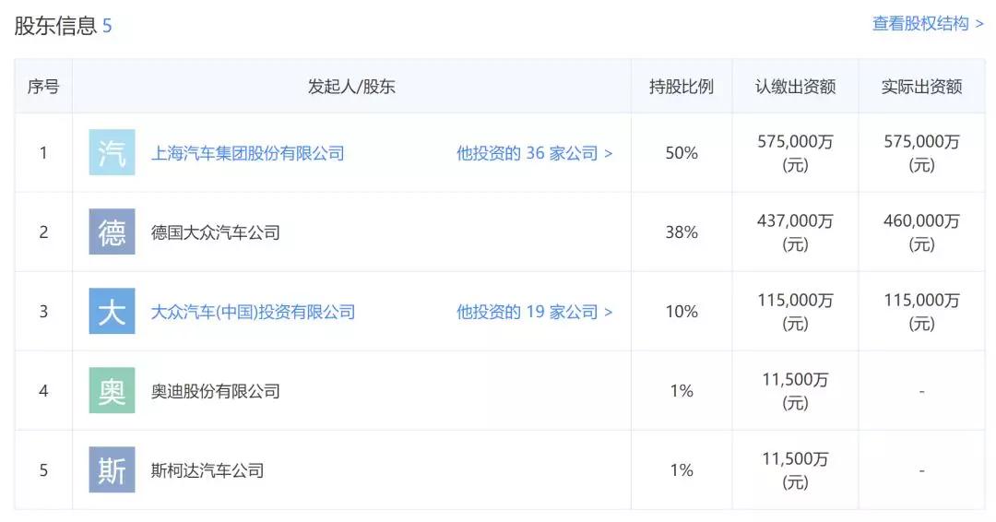
Task: Click the 大 avatar icon for 大众汽车(中国)投资
Action: pyautogui.click(x=112, y=311)
